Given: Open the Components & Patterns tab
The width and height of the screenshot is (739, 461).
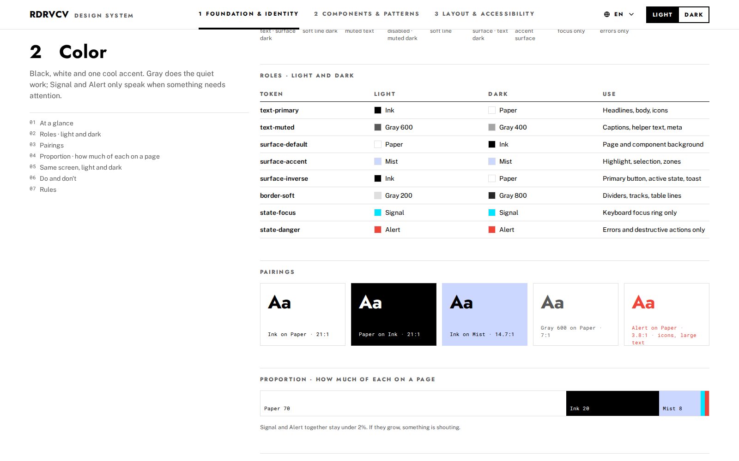Looking at the screenshot, I should [367, 14].
